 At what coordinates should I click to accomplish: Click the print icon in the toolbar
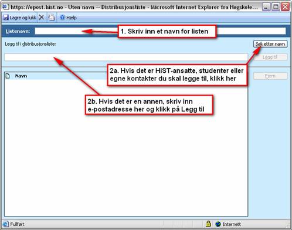52,18
